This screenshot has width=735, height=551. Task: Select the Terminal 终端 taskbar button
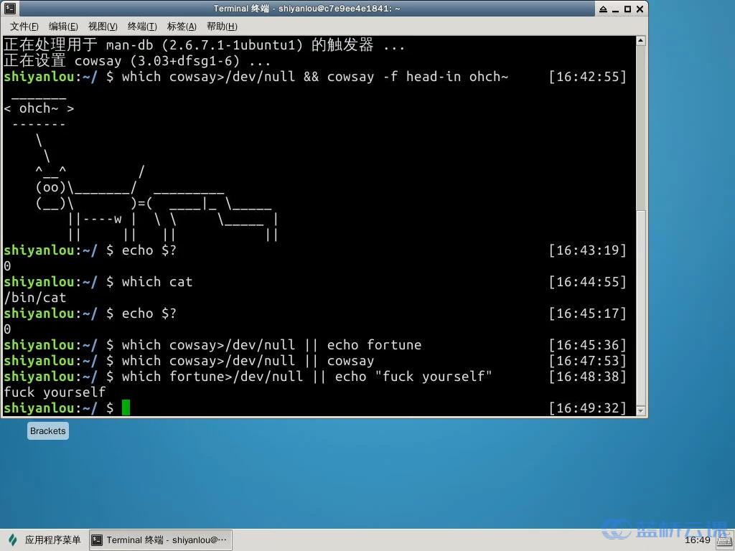point(160,540)
